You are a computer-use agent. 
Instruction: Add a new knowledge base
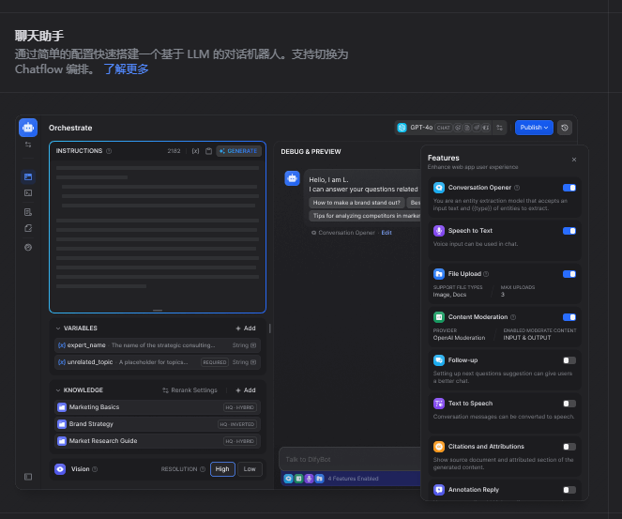[x=246, y=390]
